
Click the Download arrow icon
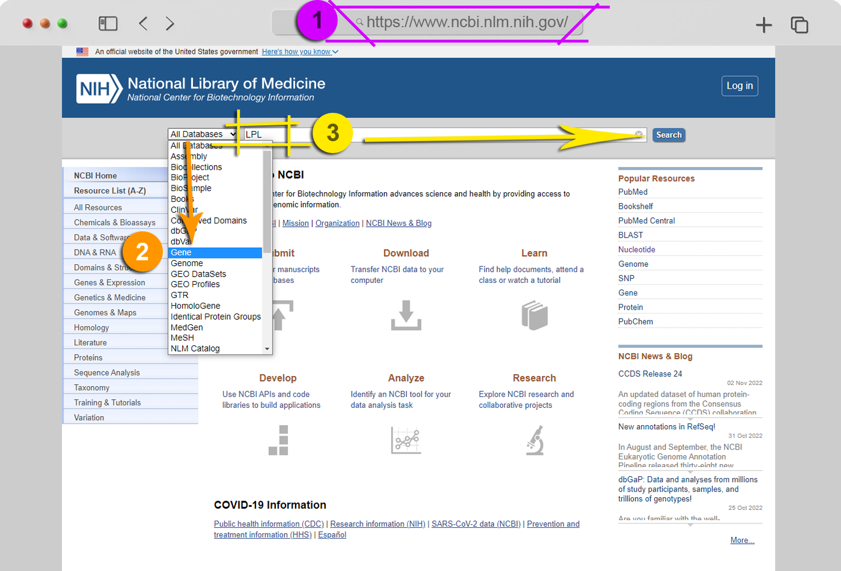[406, 315]
